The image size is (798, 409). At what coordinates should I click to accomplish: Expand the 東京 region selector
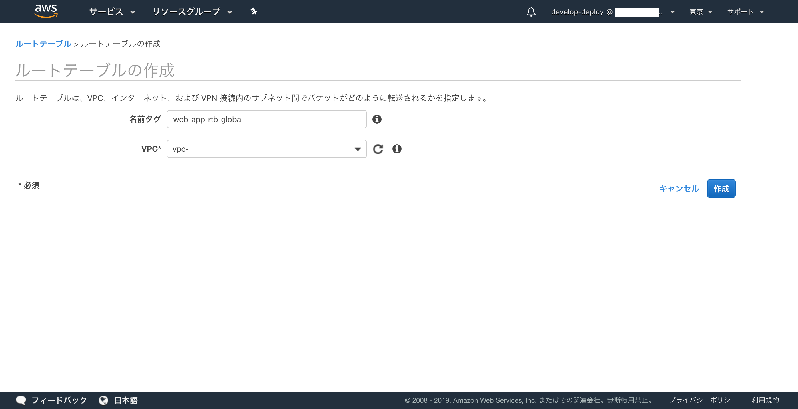tap(700, 12)
